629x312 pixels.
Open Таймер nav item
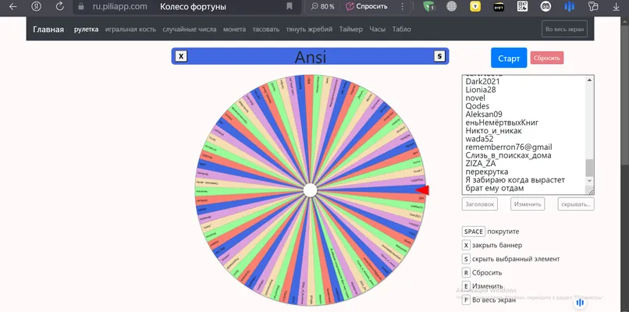pyautogui.click(x=350, y=30)
